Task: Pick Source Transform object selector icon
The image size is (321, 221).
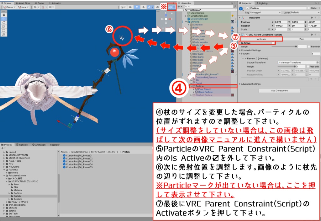Action: 317,62
